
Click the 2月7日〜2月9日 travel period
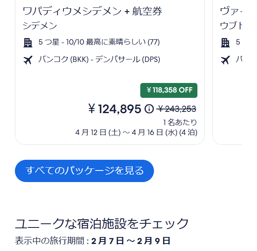131,241
